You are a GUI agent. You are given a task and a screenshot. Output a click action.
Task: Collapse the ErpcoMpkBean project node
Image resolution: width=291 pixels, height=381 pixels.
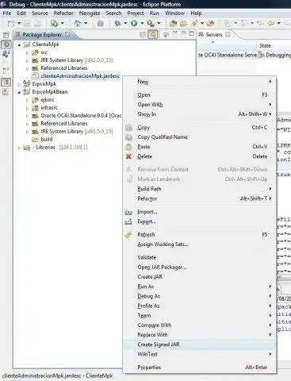19,92
